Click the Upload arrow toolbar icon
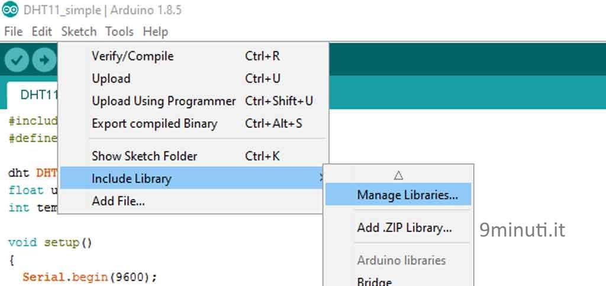This screenshot has width=606, height=286. [44, 60]
